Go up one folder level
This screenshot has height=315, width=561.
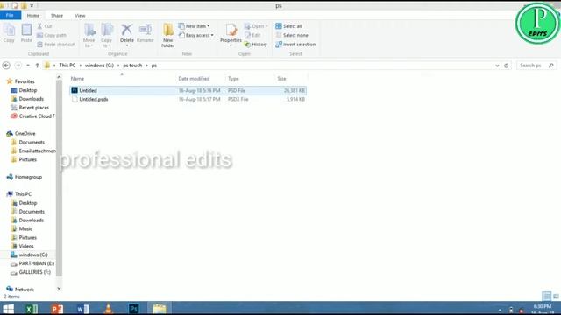(37, 66)
